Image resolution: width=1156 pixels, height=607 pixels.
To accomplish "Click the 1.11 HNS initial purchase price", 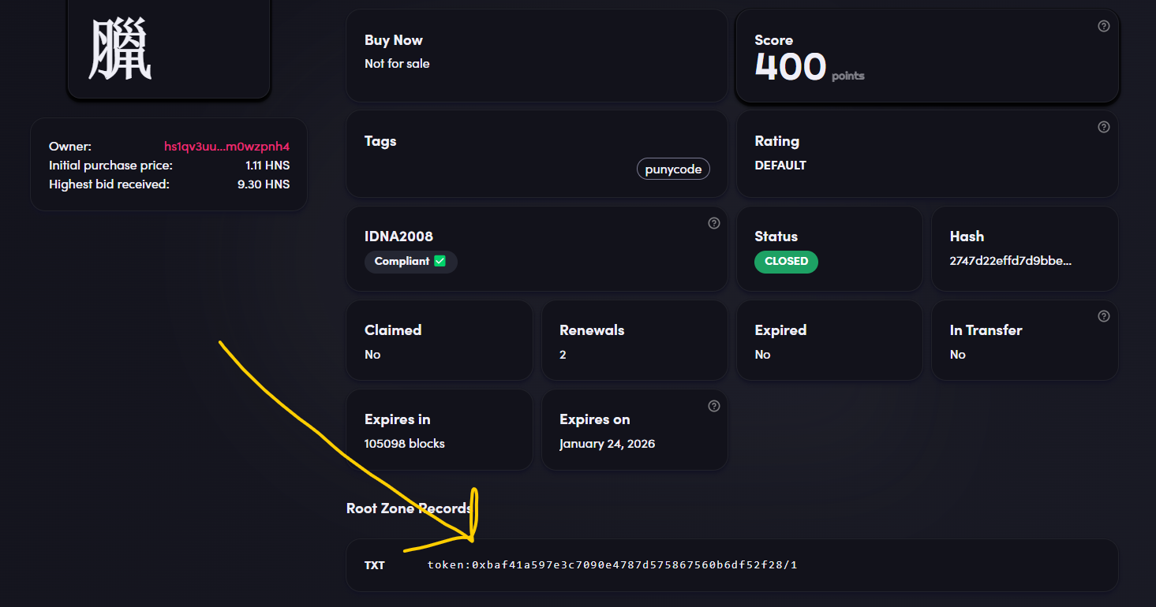I will click(x=267, y=166).
